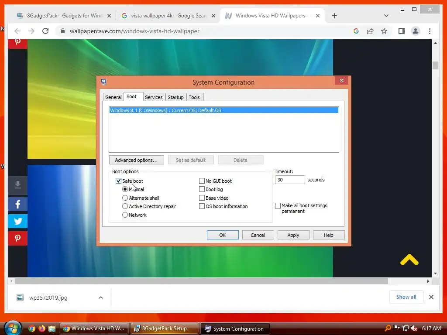Bookmark this page with the star icon
The image size is (447, 335).
(384, 31)
